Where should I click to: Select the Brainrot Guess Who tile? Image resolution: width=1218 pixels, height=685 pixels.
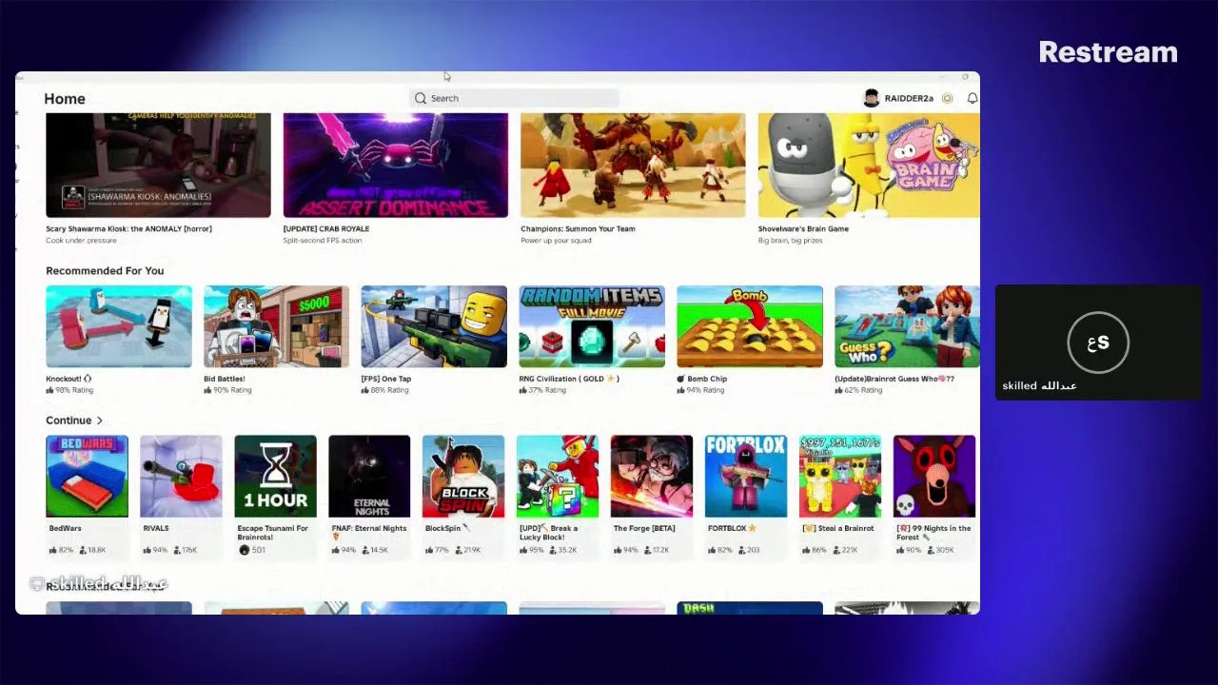(x=907, y=326)
